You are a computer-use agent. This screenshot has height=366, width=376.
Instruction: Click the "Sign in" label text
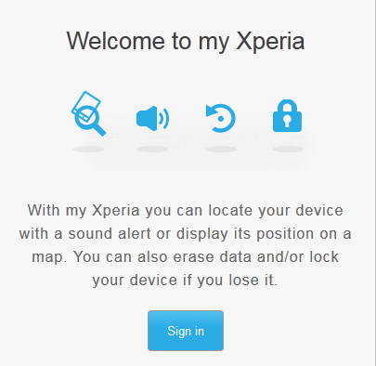coord(186,331)
